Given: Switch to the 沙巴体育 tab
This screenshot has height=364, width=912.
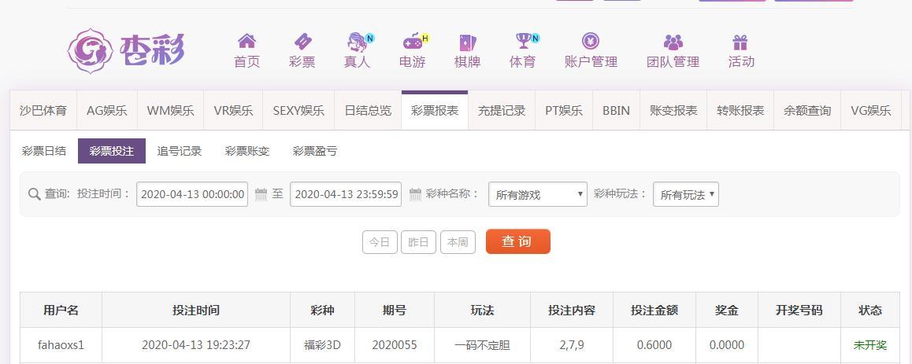Looking at the screenshot, I should tap(43, 110).
